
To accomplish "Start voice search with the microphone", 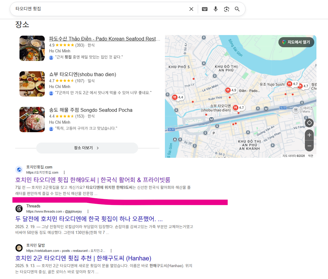I will coord(216,9).
